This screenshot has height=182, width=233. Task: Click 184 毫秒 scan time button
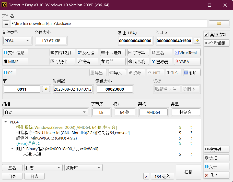(162, 176)
